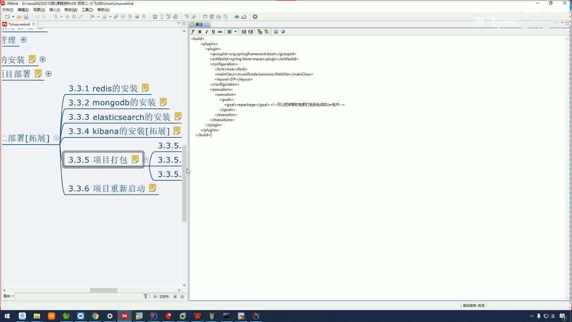Open the note icon on 3.3.3 elasticsearch的安装

(x=178, y=117)
